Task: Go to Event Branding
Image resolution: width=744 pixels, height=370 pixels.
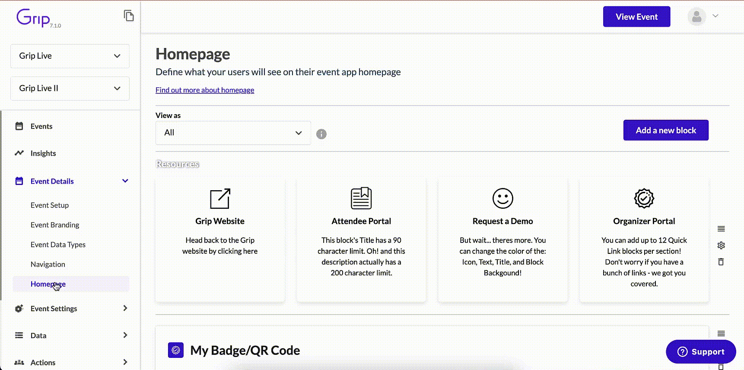Action: click(x=55, y=225)
